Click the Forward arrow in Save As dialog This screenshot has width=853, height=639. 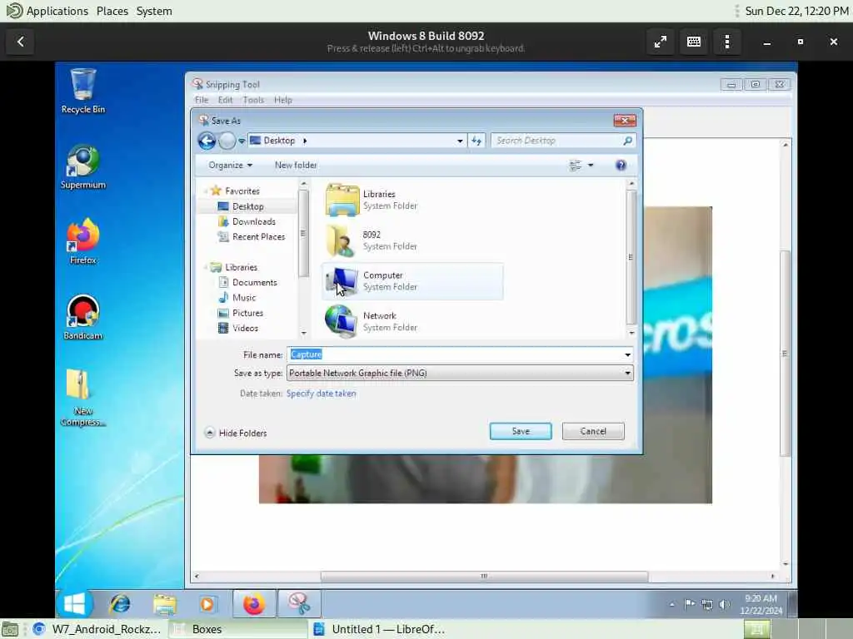click(227, 141)
